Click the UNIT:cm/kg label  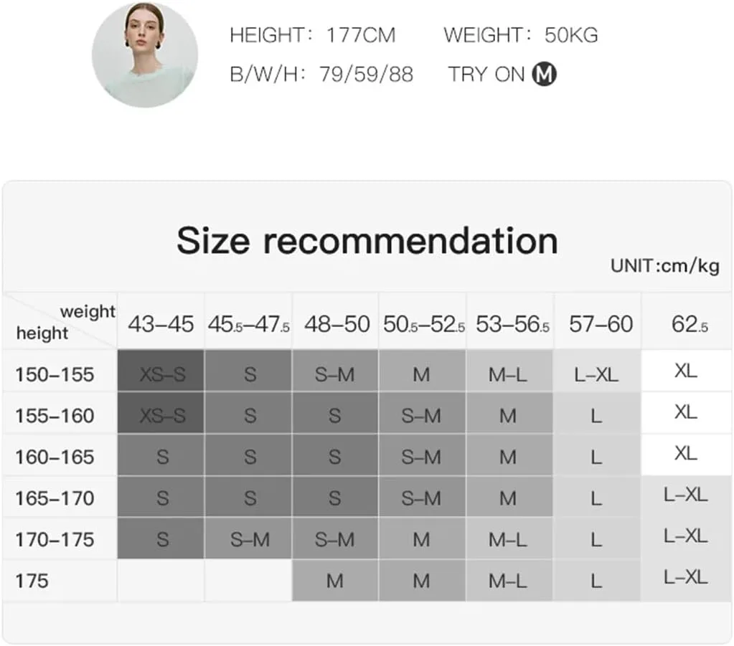click(664, 266)
